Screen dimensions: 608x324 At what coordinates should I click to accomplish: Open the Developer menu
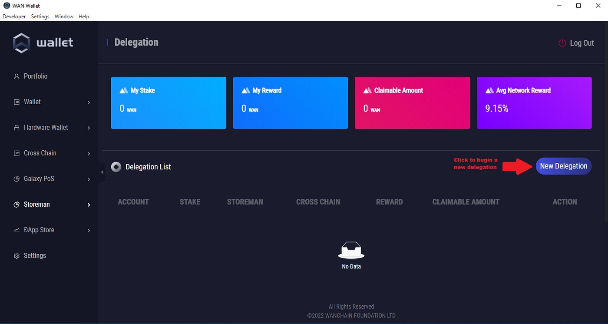(14, 17)
